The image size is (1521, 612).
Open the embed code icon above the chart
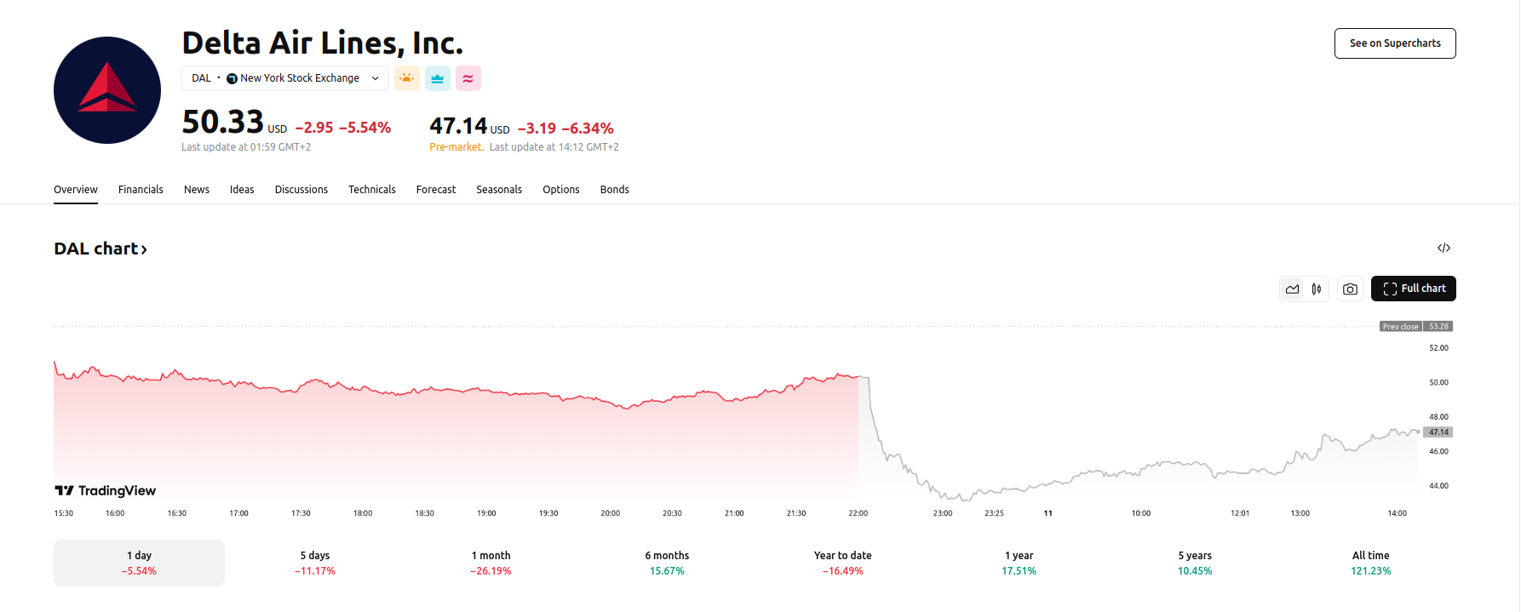pos(1444,248)
